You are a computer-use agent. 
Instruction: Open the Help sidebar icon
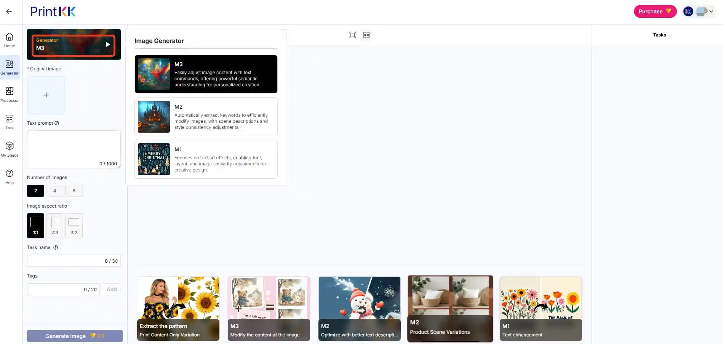click(x=10, y=177)
